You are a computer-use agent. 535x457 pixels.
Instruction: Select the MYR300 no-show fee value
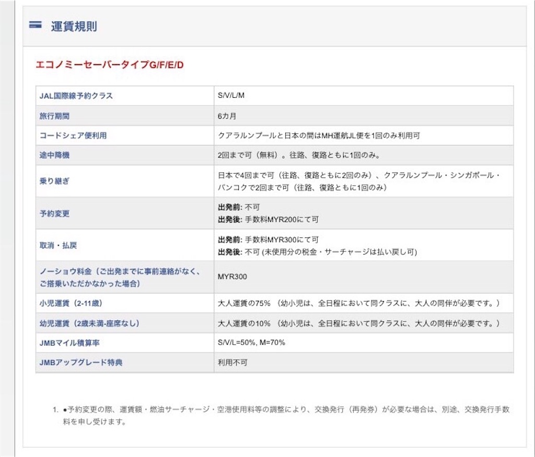coord(232,277)
